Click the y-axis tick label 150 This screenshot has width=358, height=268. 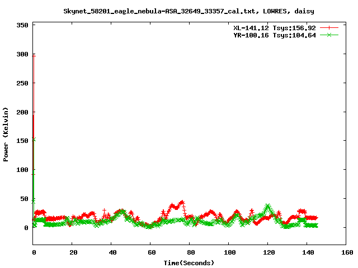point(22,141)
